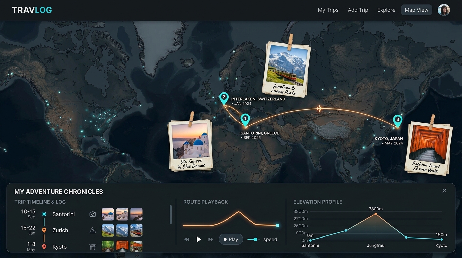
Task: Click the 3800m peak point on elevation chart
Action: pos(376,214)
